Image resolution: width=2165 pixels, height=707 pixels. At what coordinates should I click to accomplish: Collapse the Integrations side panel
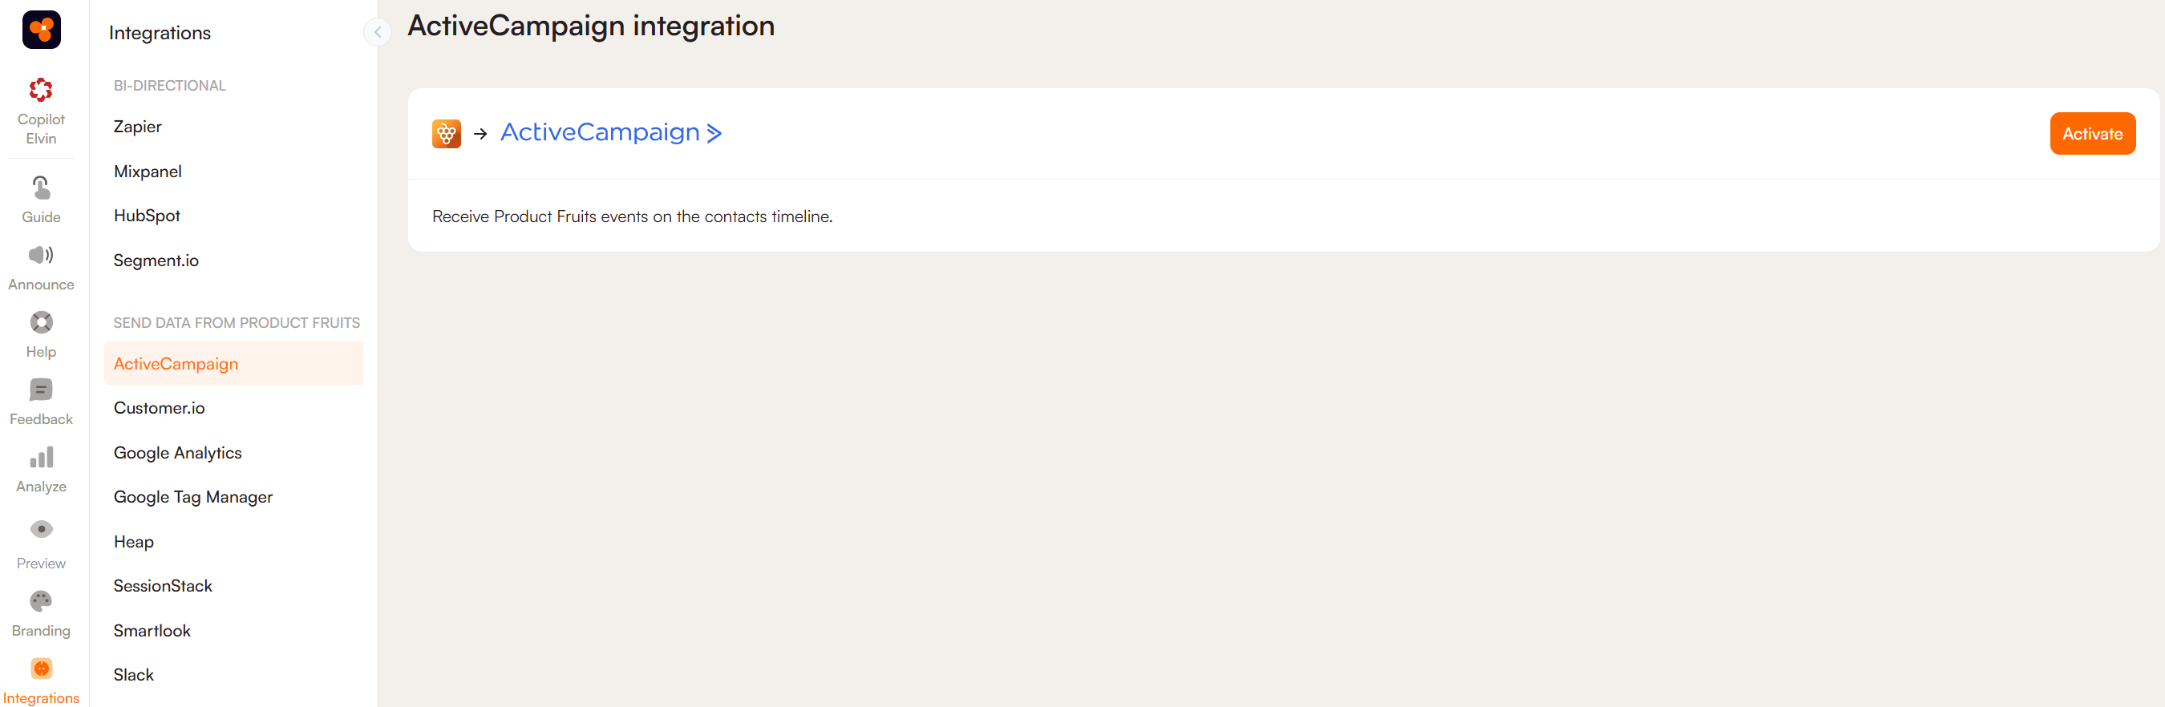click(378, 33)
